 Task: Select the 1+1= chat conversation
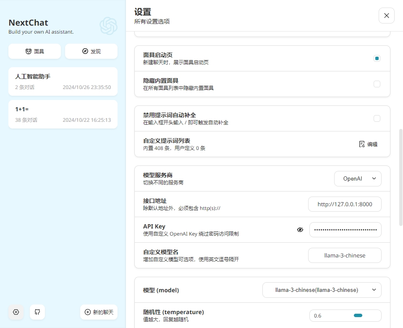(63, 114)
